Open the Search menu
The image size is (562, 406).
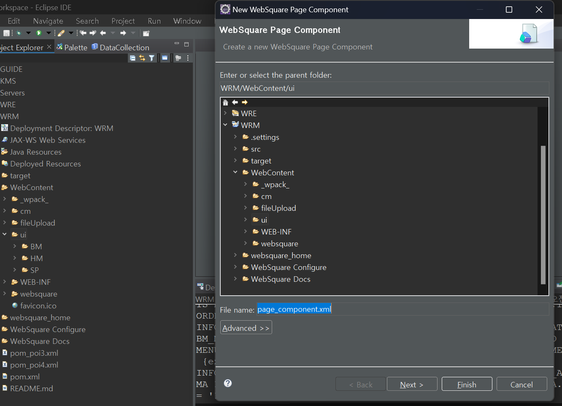click(87, 21)
